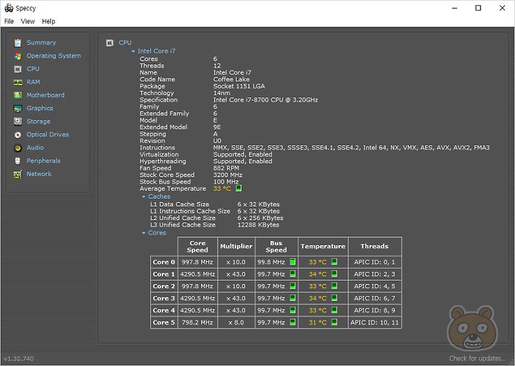The image size is (515, 366).
Task: Click Core 2 bus speed green icon
Action: pos(293,286)
